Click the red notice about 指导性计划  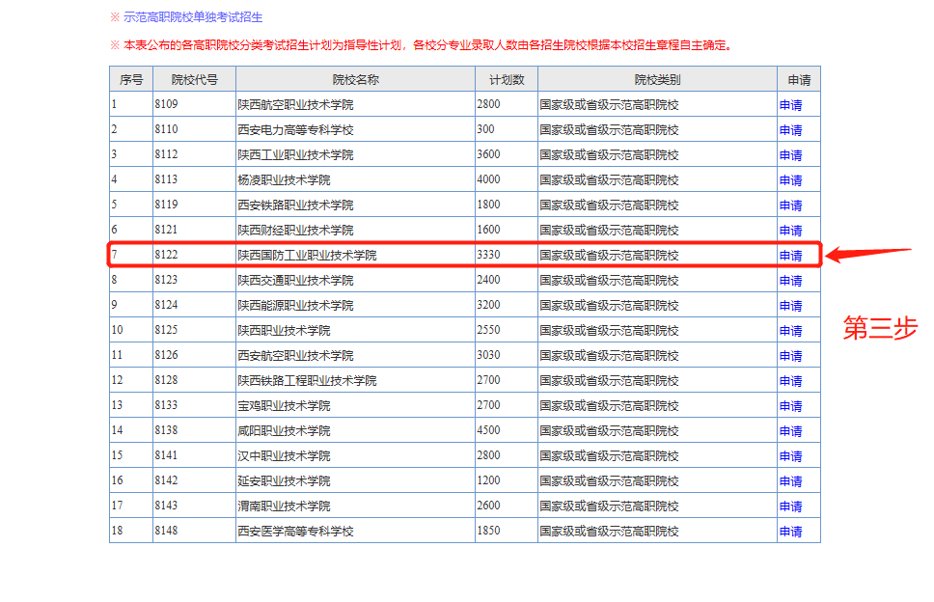[x=427, y=45]
